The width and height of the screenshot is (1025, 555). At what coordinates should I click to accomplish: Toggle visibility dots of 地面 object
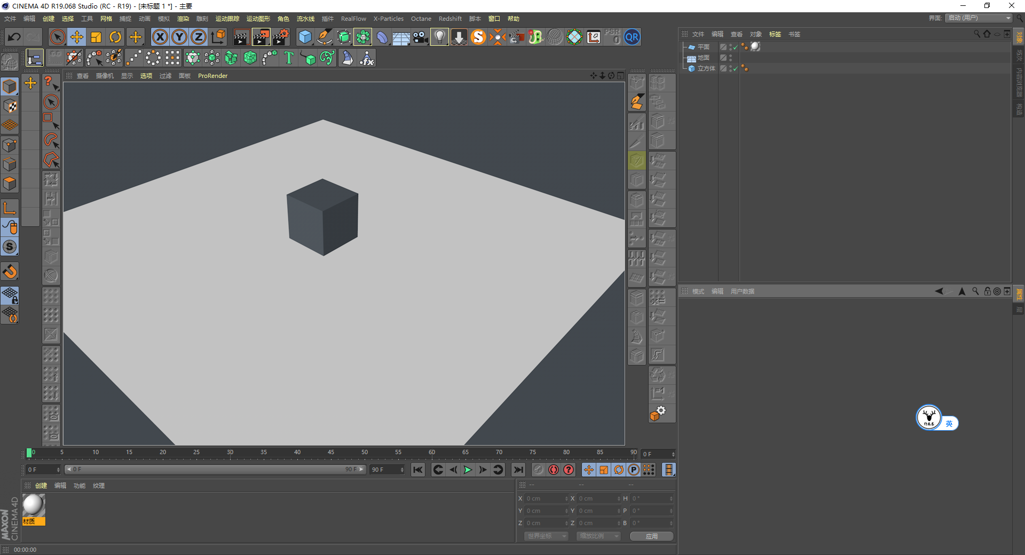pyautogui.click(x=730, y=58)
